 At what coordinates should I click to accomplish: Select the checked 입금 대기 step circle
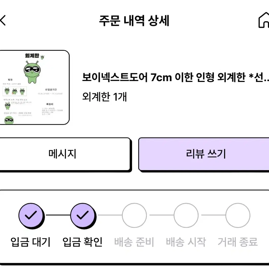tap(31, 216)
